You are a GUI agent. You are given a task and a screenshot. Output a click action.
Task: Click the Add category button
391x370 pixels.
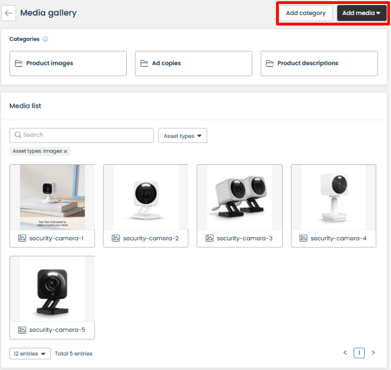click(x=306, y=13)
